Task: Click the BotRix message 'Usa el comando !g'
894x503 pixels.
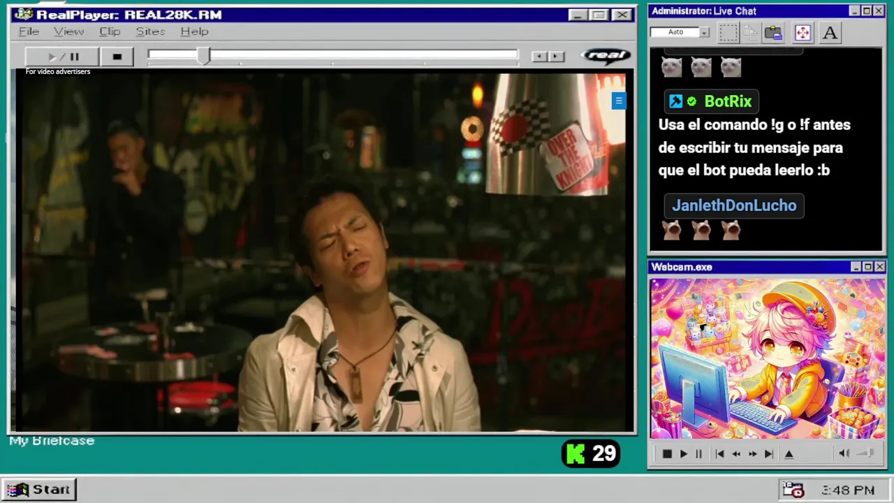Action: [754, 147]
